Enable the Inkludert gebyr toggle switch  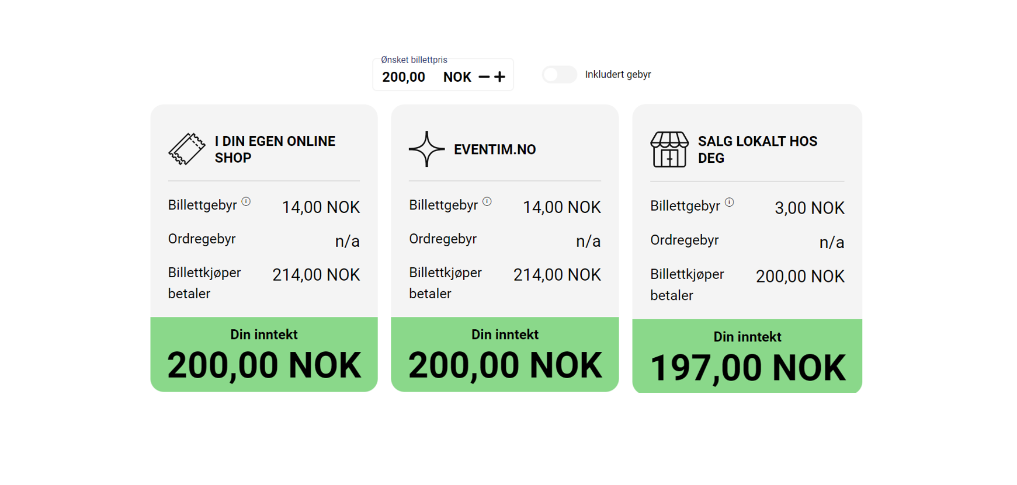[x=559, y=75]
